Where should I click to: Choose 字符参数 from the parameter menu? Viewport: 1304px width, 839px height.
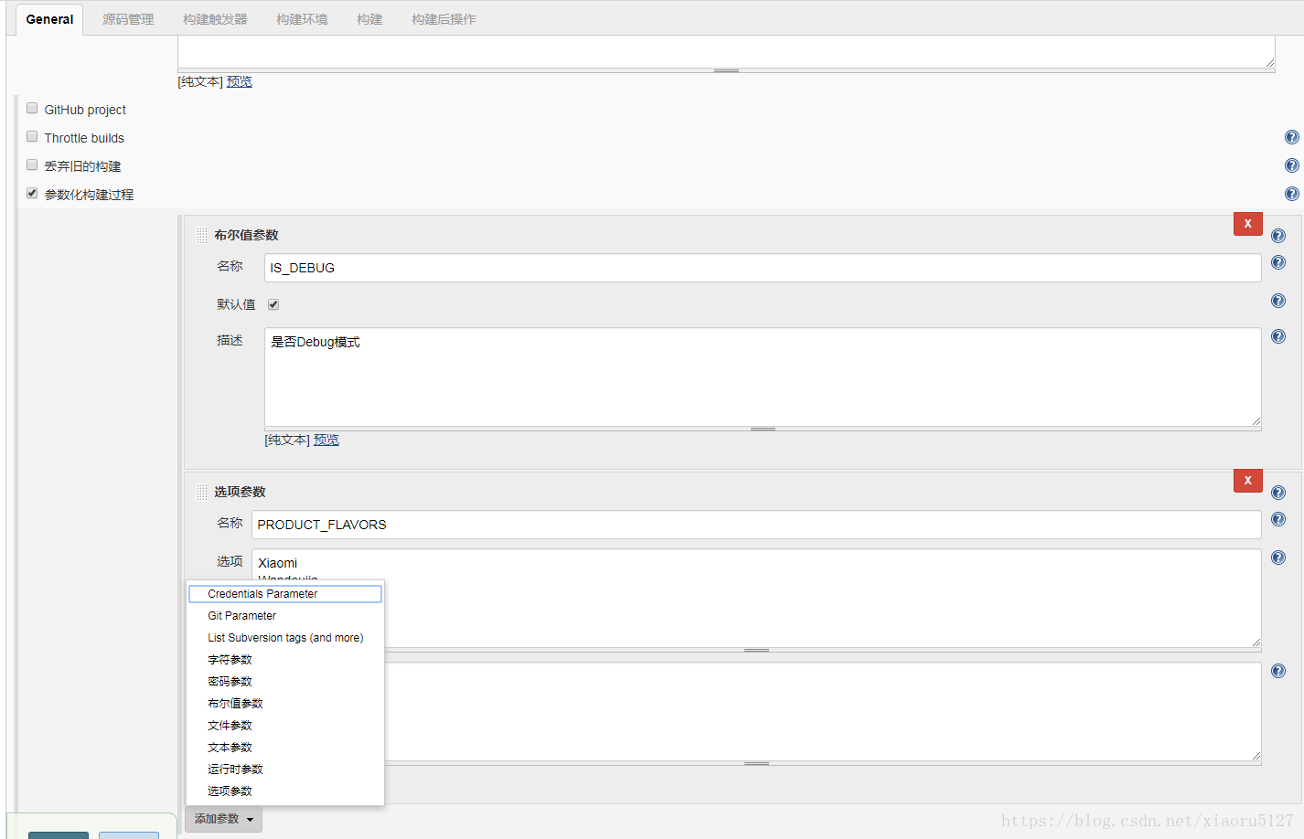[285, 660]
